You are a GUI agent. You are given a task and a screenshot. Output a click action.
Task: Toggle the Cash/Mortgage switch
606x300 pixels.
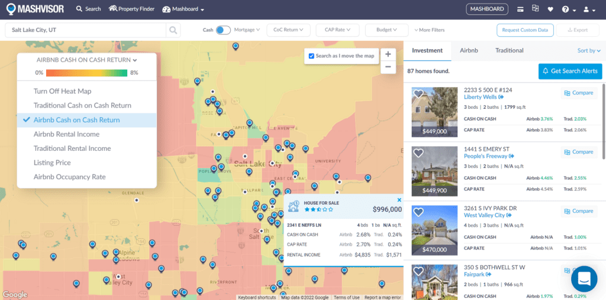pos(223,30)
